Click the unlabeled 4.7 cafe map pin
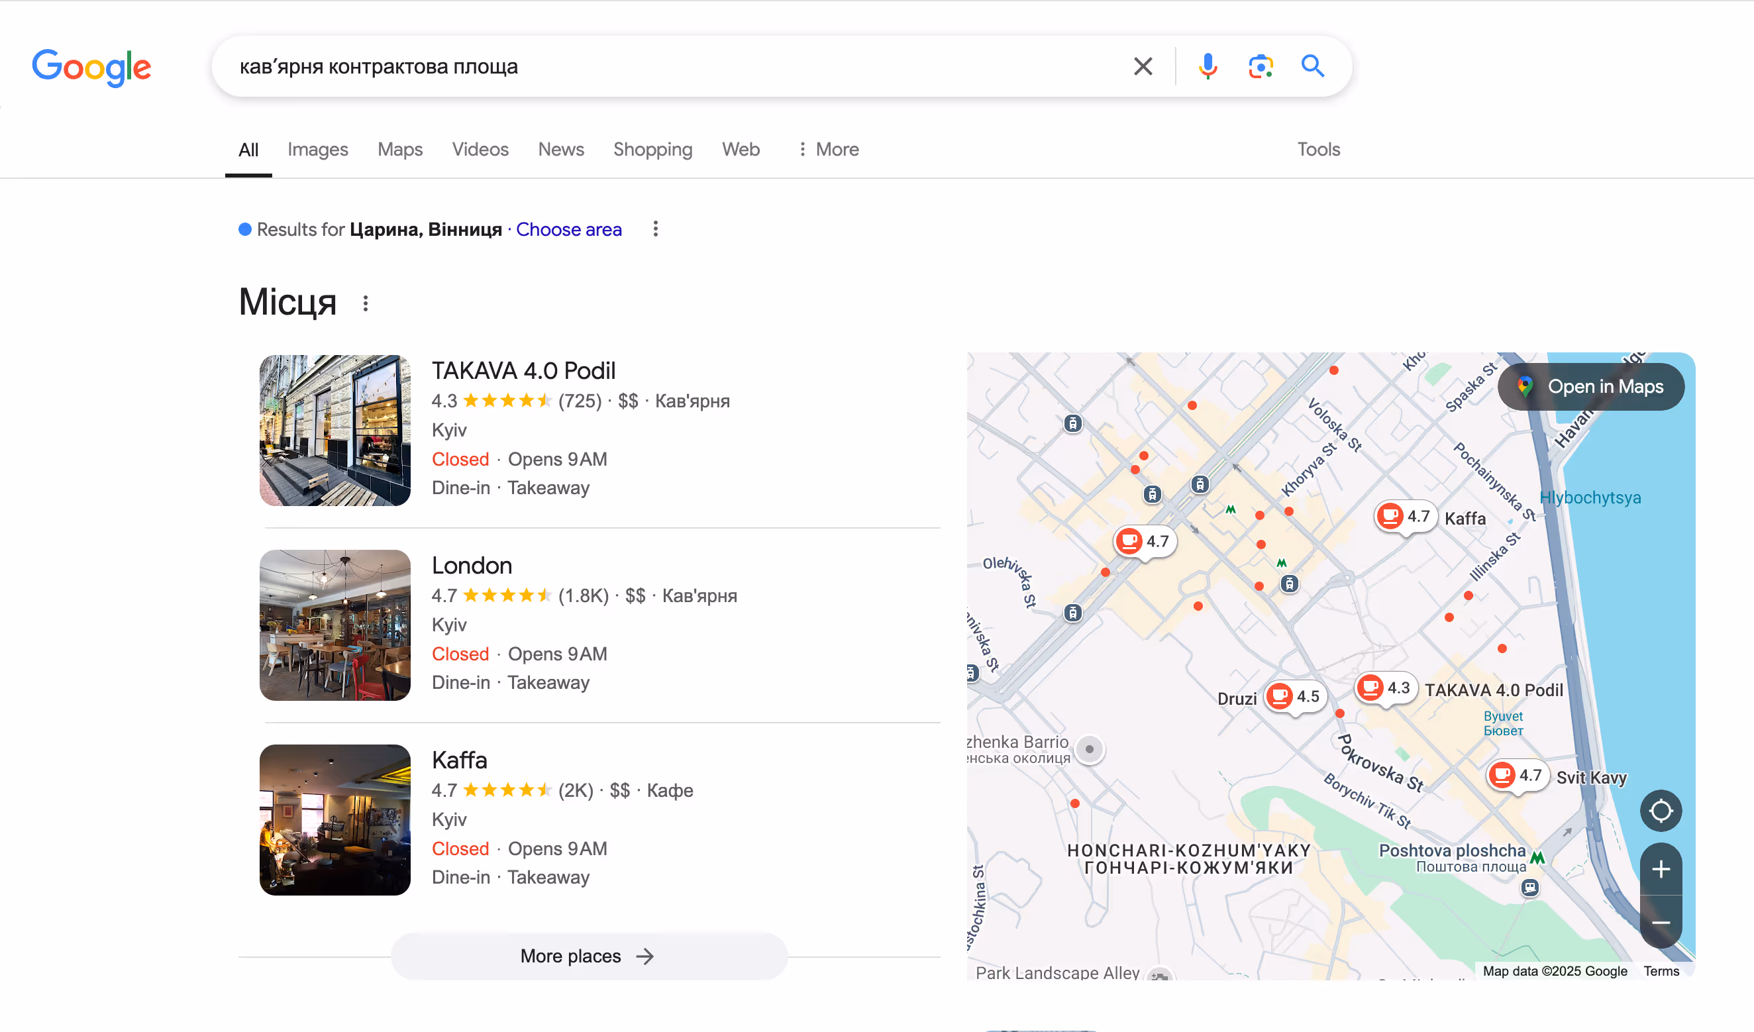The width and height of the screenshot is (1754, 1032). click(x=1145, y=541)
